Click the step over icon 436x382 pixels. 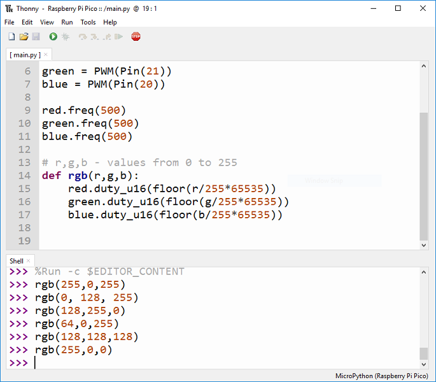pyautogui.click(x=83, y=37)
